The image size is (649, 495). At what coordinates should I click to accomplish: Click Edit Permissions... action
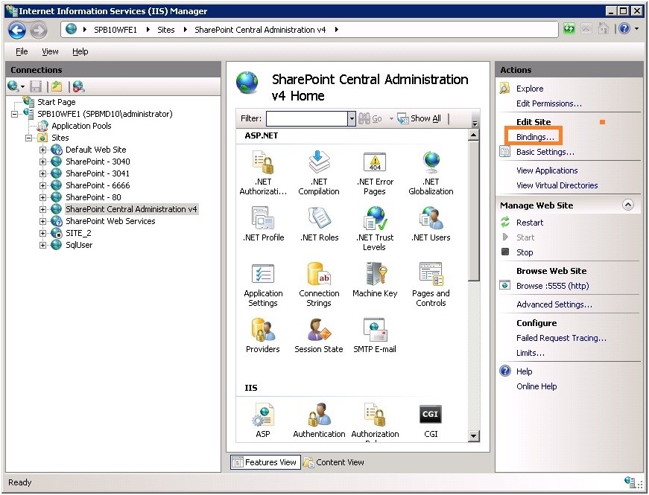[549, 103]
